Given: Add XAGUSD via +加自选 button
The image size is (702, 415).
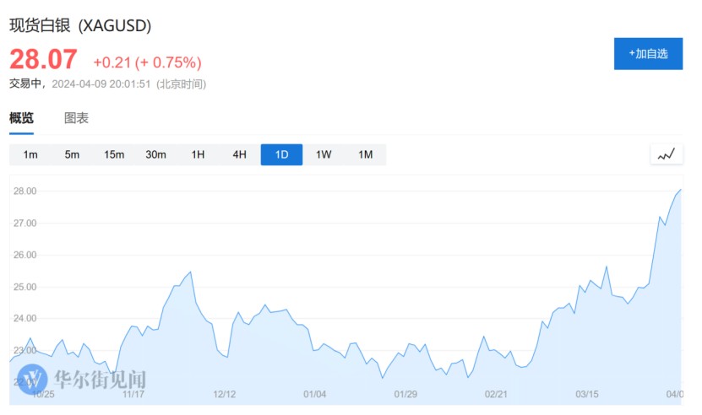Looking at the screenshot, I should coord(648,54).
